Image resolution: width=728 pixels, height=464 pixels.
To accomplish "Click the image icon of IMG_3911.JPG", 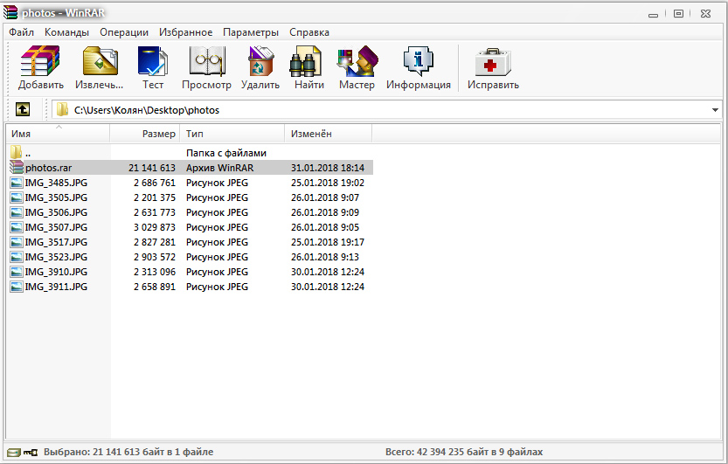I will [x=17, y=287].
